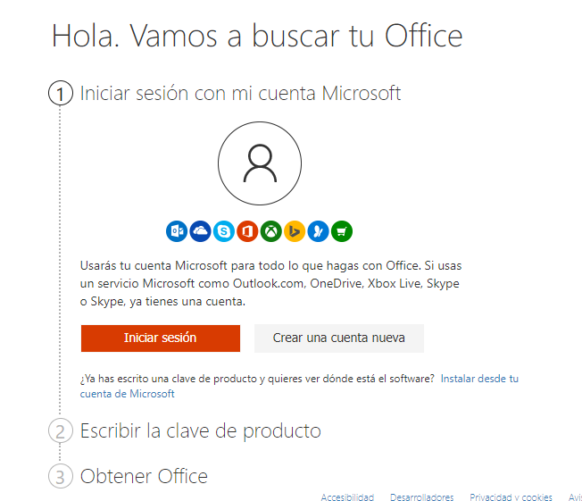The height and width of the screenshot is (501, 582).
Task: Click the yellow Bing icon
Action: (295, 231)
